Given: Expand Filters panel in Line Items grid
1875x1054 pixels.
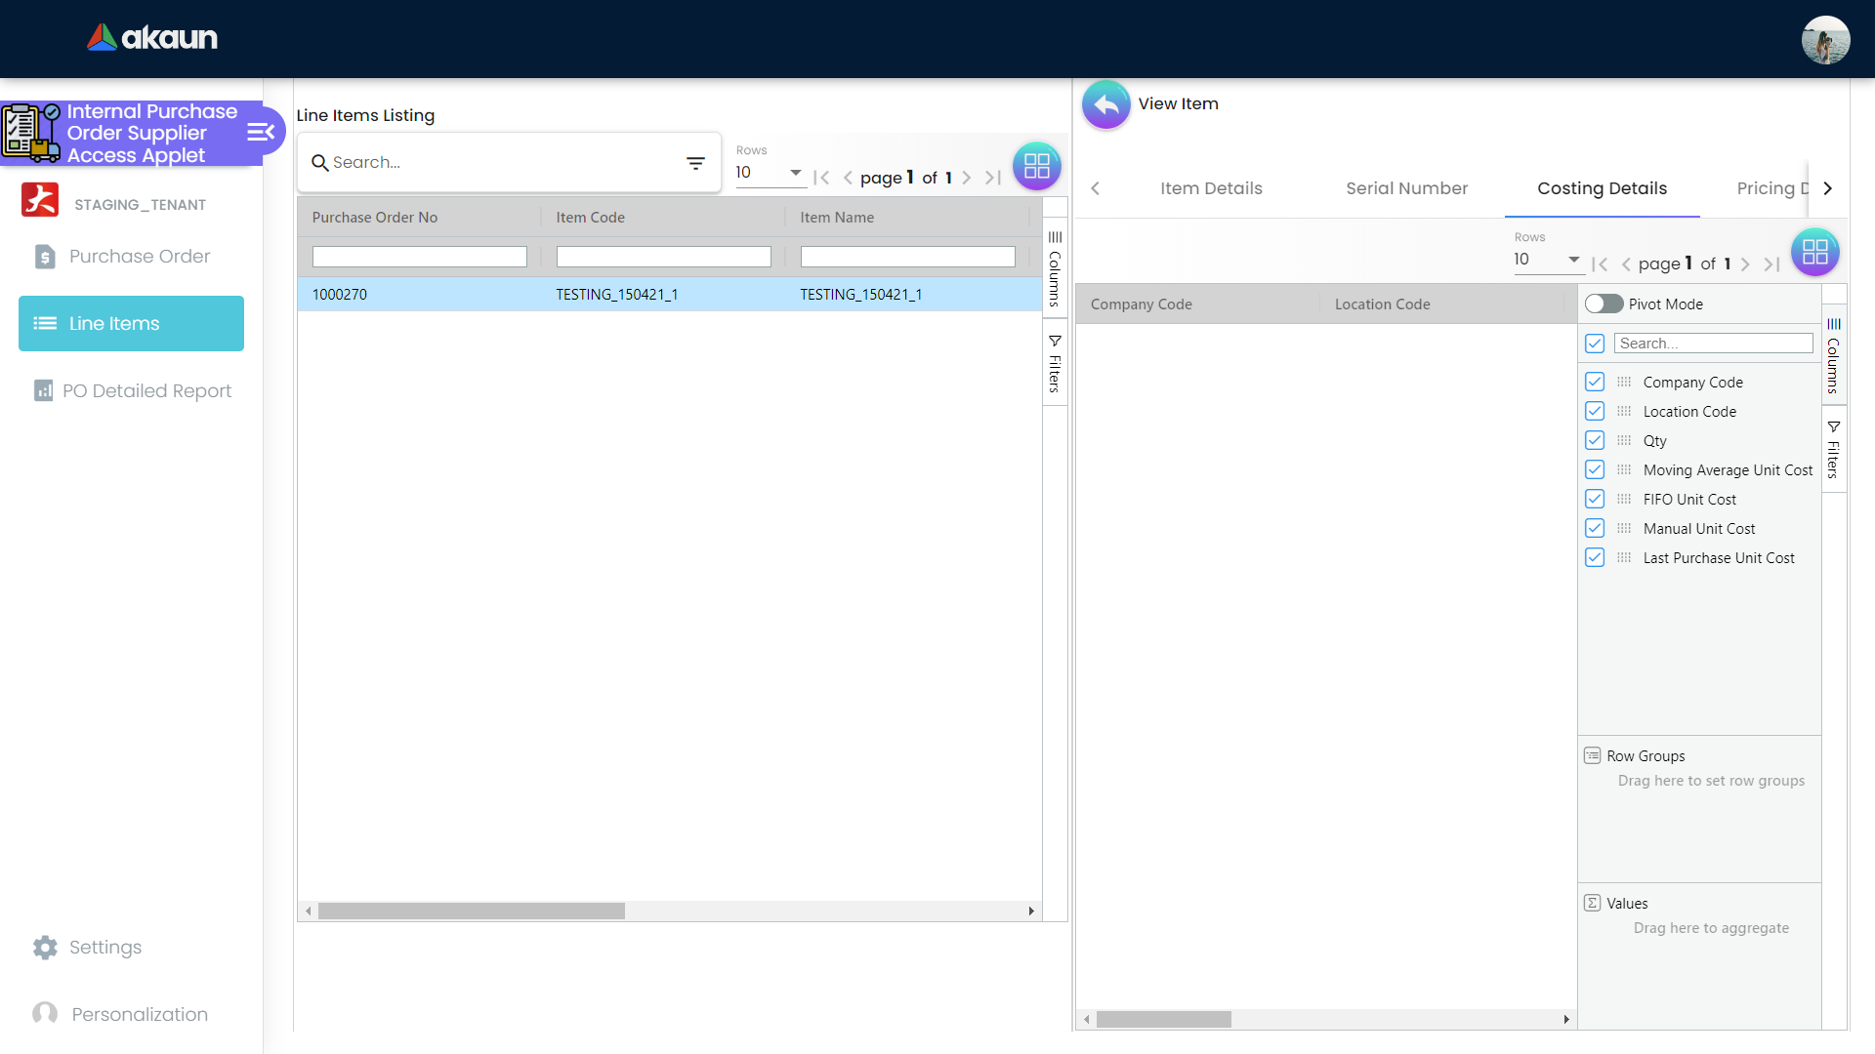Looking at the screenshot, I should point(1055,363).
